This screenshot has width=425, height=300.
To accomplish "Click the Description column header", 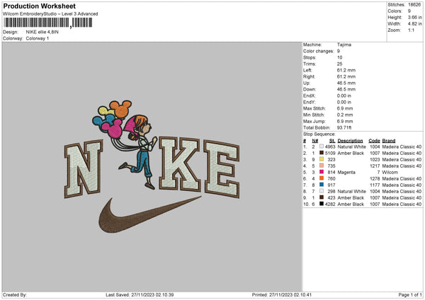I will [x=350, y=141].
